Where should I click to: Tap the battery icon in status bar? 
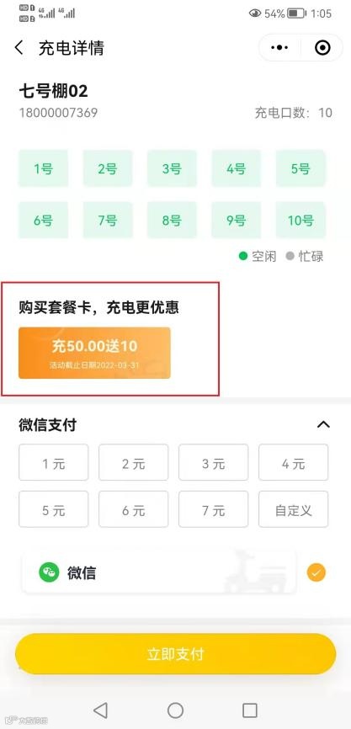[295, 13]
